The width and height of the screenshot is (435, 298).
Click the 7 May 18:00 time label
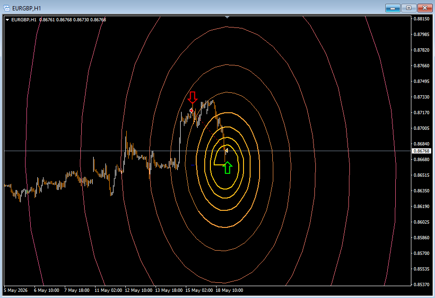pos(77,290)
